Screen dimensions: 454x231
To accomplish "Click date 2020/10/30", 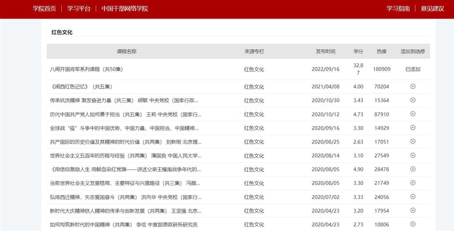I will [326, 100].
